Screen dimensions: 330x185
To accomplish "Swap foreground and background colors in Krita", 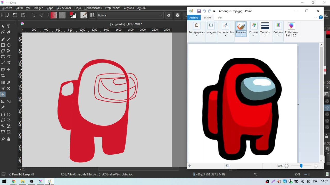I will [x=75, y=13].
